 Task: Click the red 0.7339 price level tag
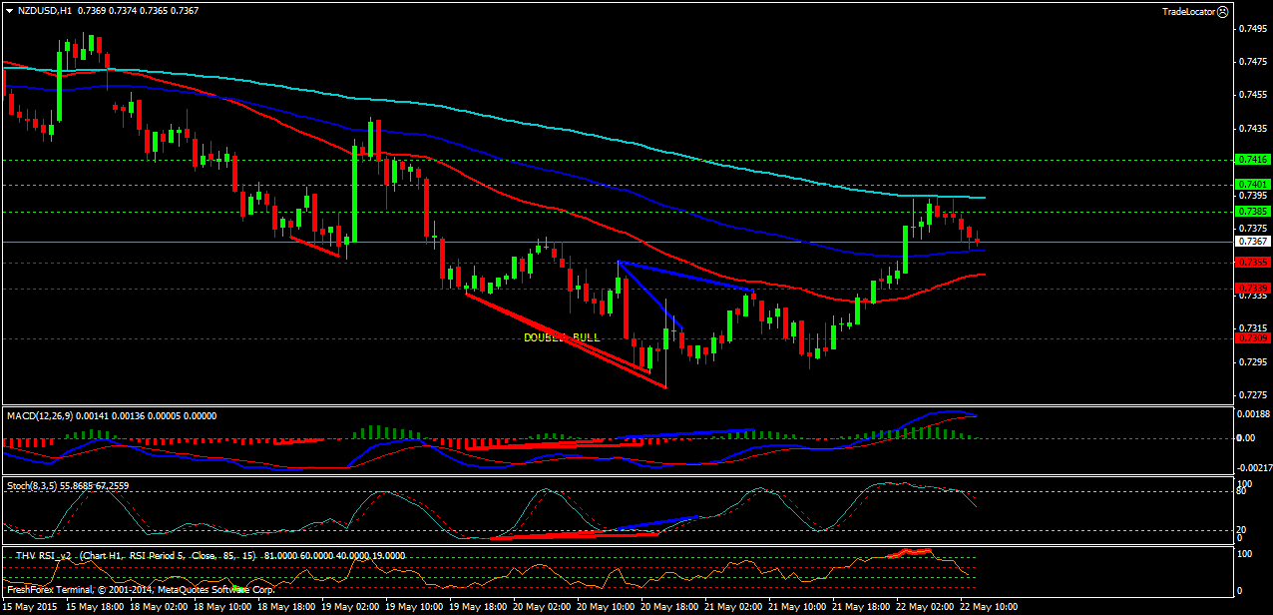pos(1252,289)
